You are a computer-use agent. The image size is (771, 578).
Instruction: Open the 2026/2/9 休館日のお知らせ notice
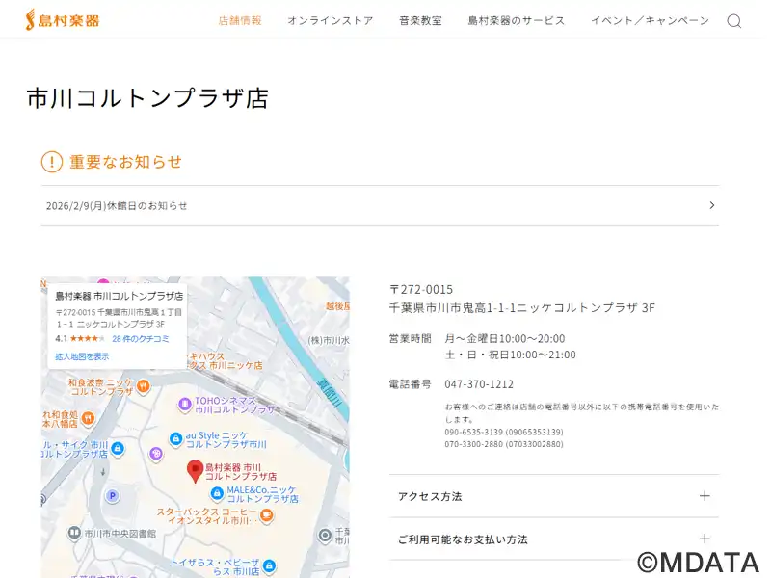380,206
